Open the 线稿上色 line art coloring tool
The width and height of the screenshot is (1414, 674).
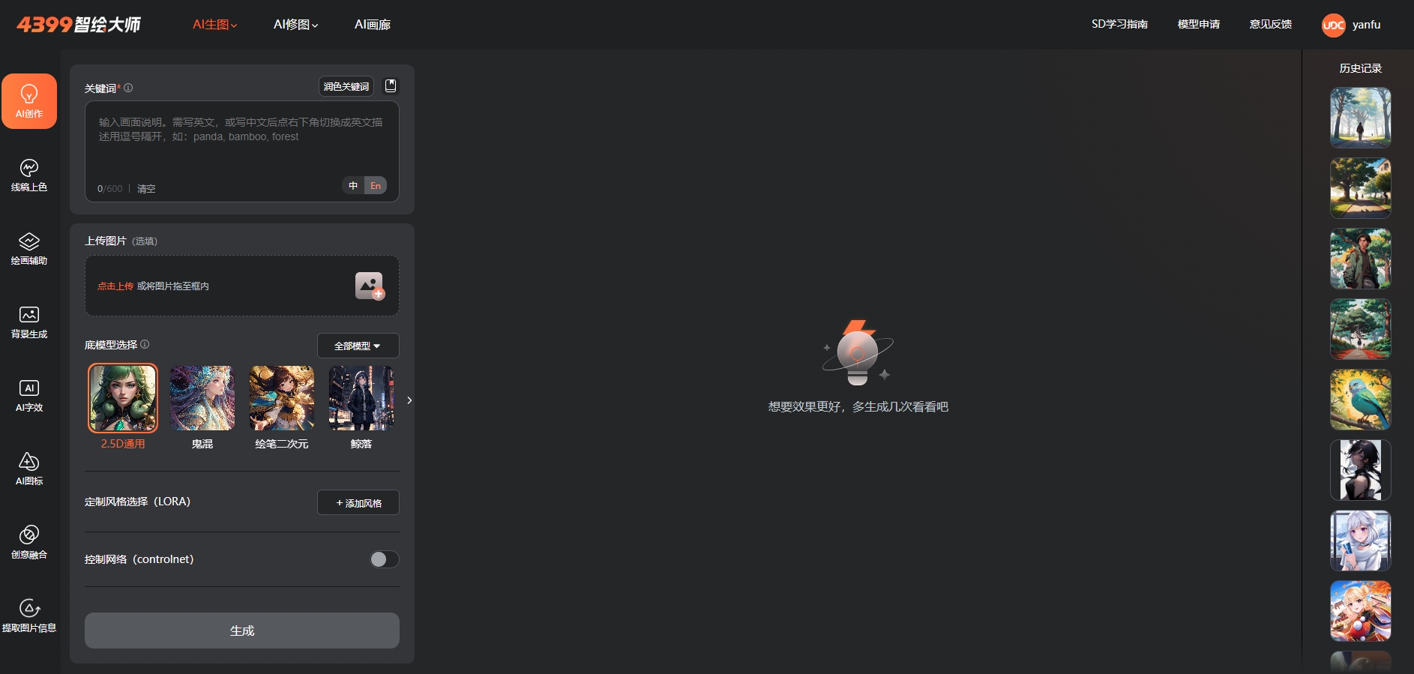29,175
